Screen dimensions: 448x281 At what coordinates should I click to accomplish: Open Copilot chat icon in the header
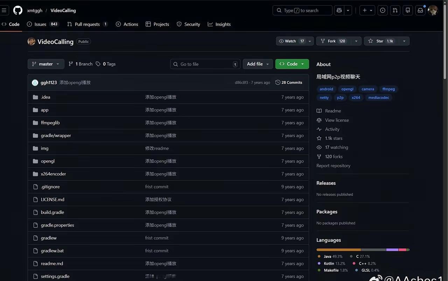339,10
